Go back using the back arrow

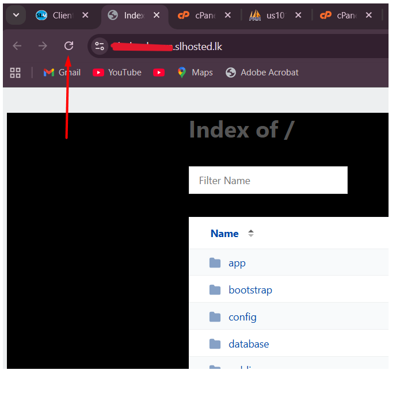17,46
